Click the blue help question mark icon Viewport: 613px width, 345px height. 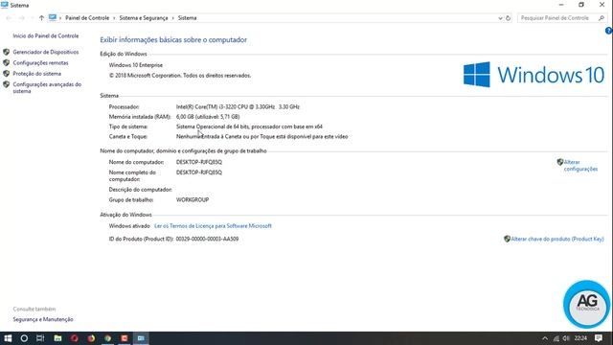pos(609,31)
